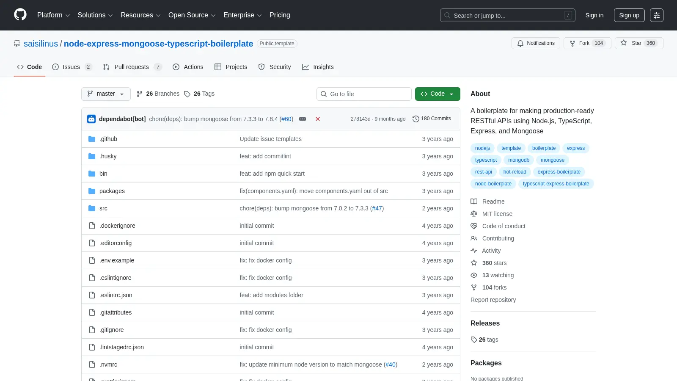Open the GitHub homepage logo

tap(20, 15)
